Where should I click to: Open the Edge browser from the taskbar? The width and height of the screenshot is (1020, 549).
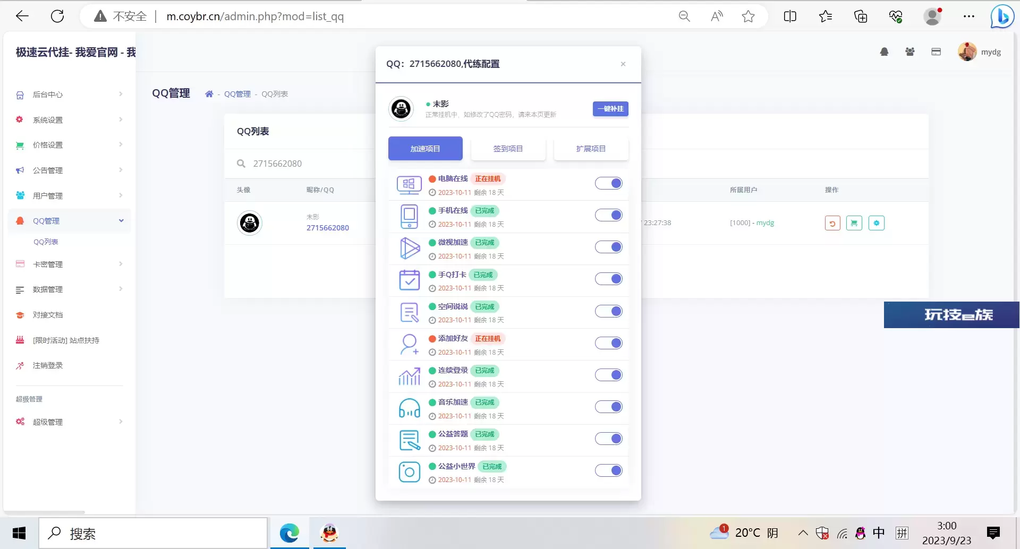pyautogui.click(x=290, y=533)
